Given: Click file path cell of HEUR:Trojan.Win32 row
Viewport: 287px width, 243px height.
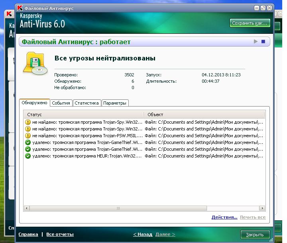Looking at the screenshot, I should 204,156.
